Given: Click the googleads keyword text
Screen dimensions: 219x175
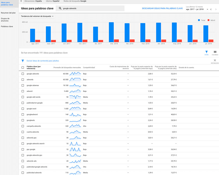Looking at the screenshot, I should [30, 120].
